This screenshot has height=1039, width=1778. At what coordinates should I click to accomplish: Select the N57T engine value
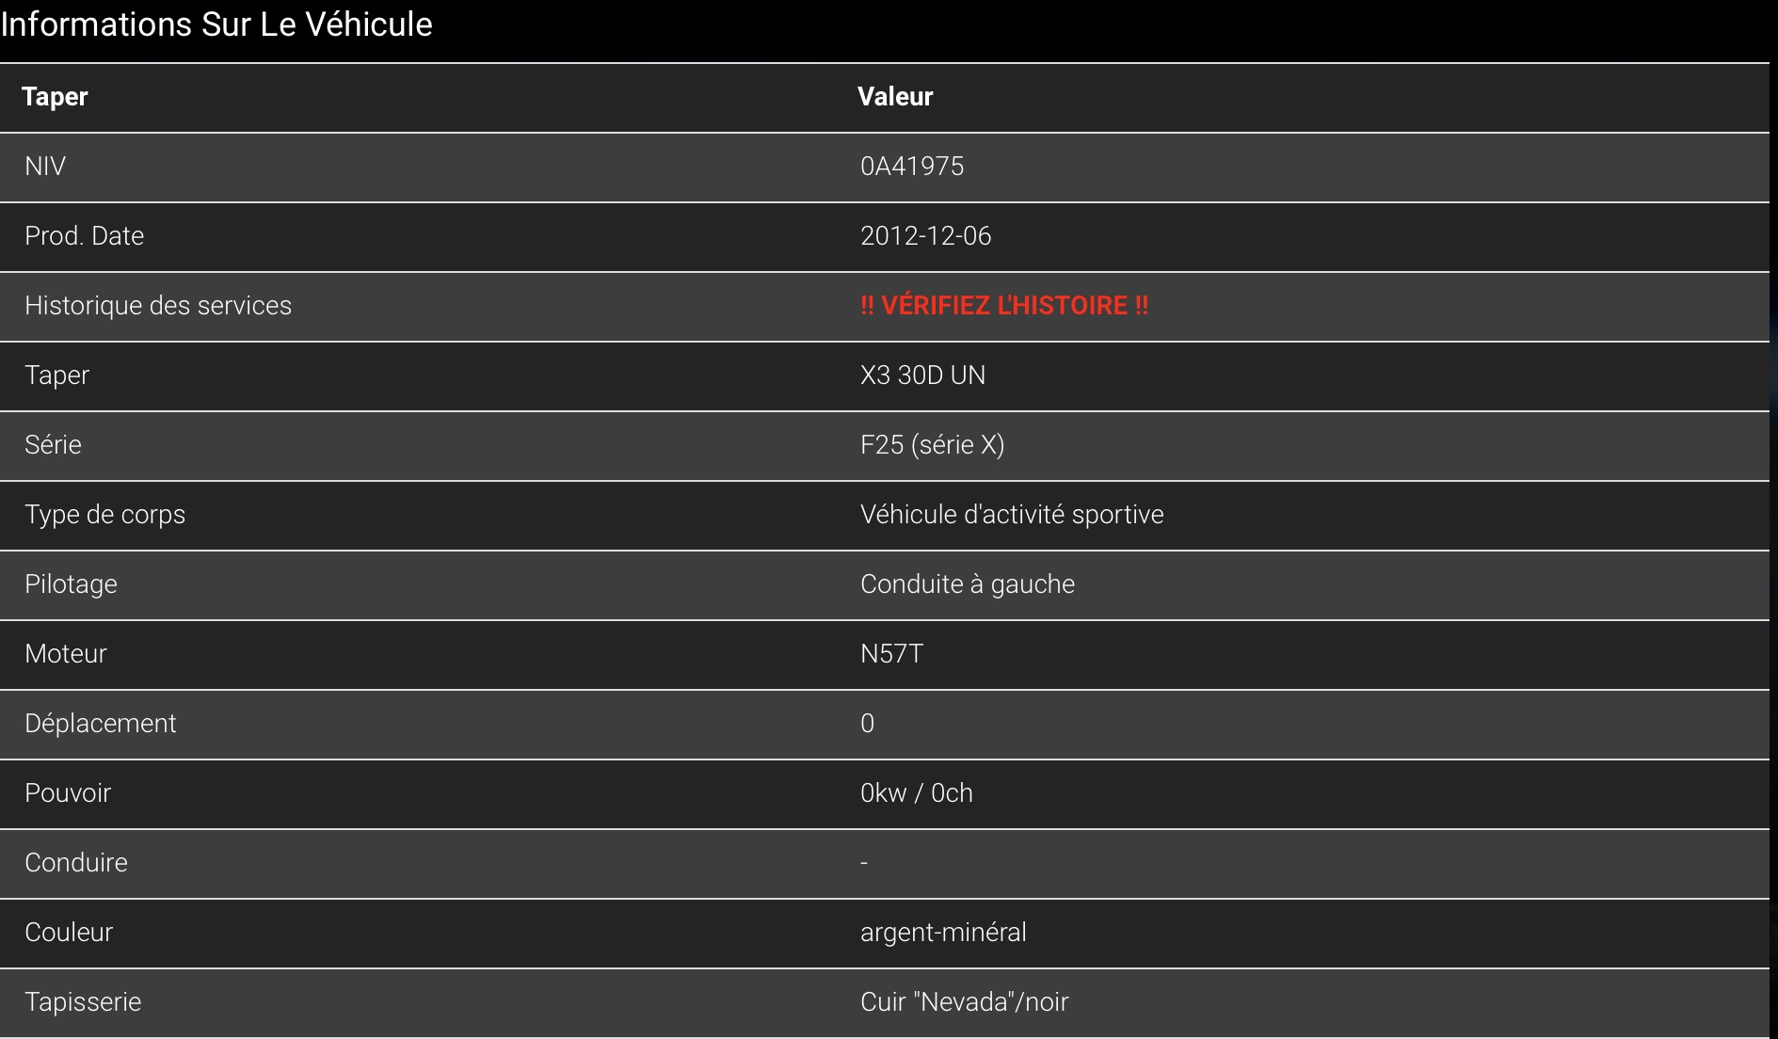coord(891,654)
